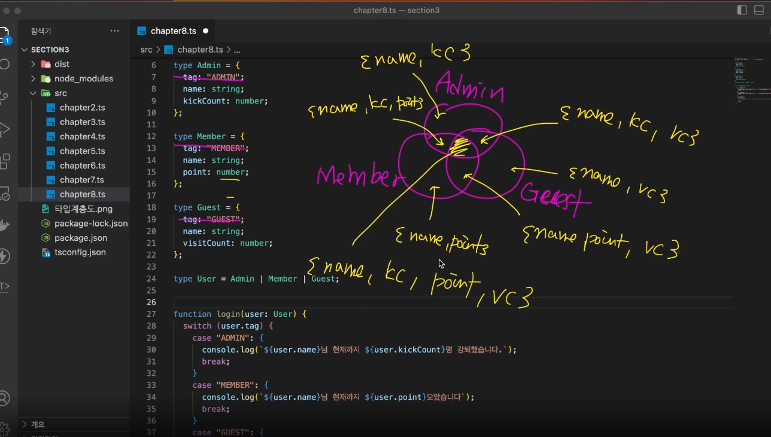Viewport: 771px width, 437px height.
Task: Toggle the bottom panel layout icon
Action: coord(759,10)
